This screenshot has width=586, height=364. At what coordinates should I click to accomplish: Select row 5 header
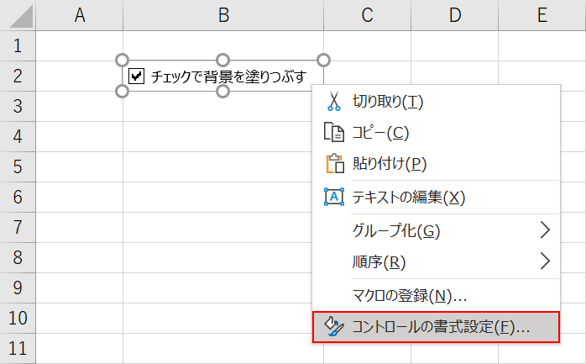[18, 166]
